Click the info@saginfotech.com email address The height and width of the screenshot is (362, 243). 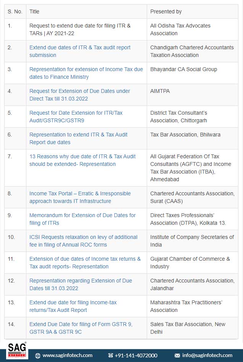[207, 356]
